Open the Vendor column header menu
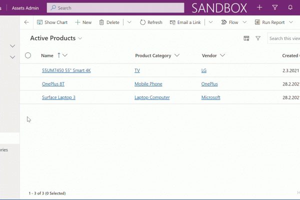 222,55
